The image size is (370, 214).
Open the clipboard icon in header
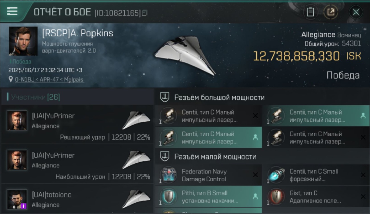pyautogui.click(x=311, y=12)
